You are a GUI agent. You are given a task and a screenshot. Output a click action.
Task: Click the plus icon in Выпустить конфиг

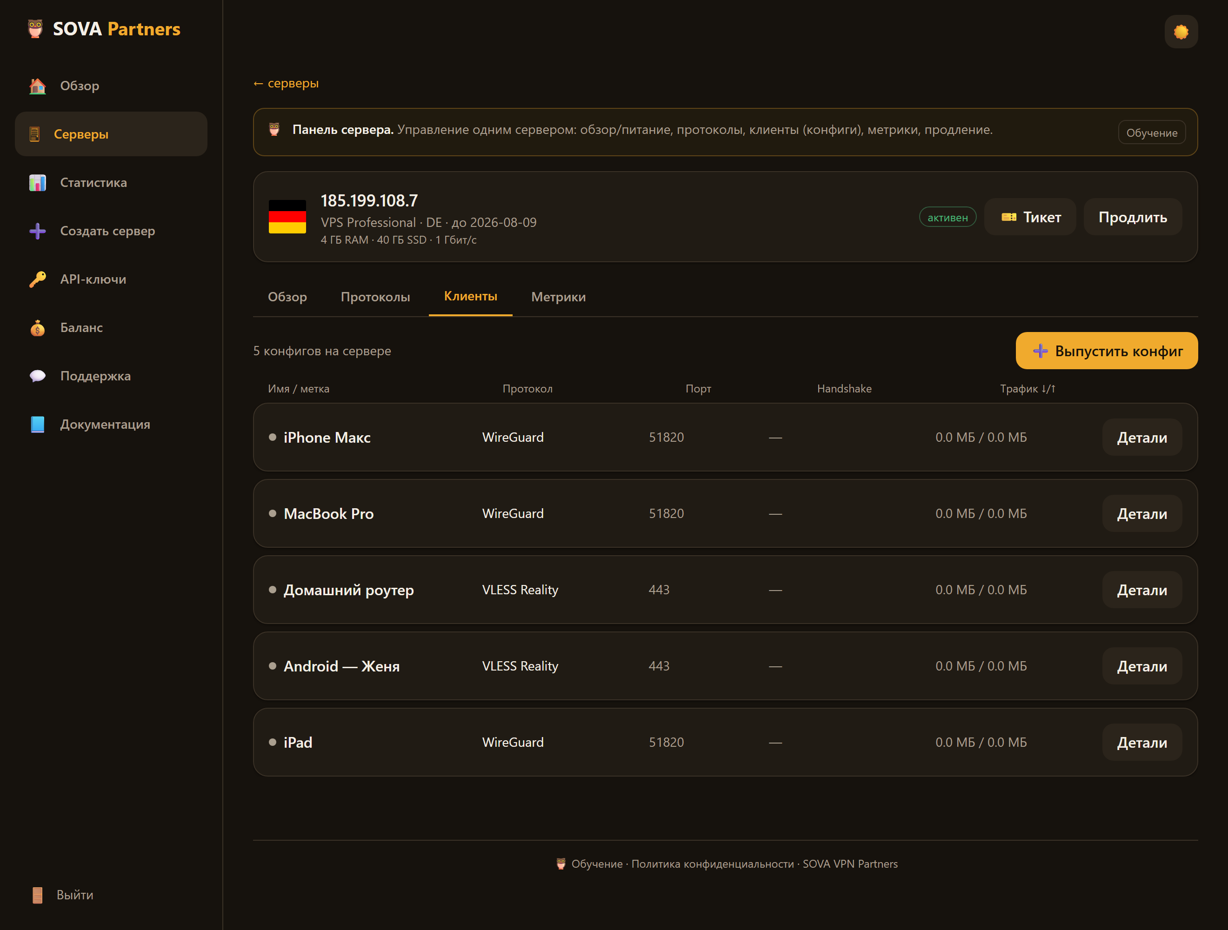coord(1040,351)
